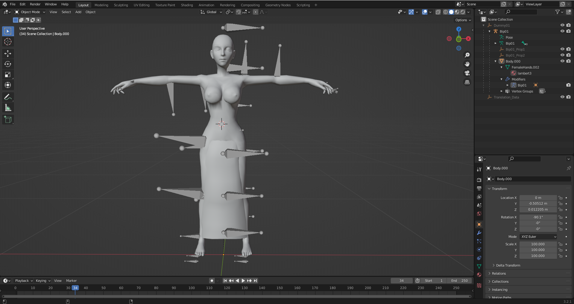Toggle Body.000 viewport visibility eye
This screenshot has height=304, width=574.
point(562,61)
